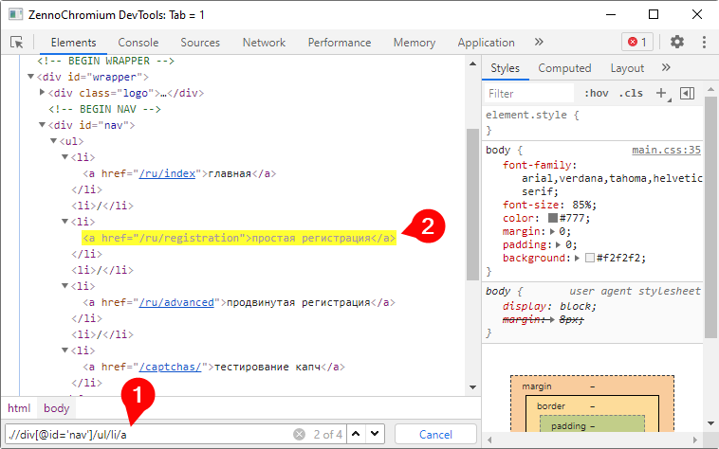Toggle the computed styles sidebar icon

pyautogui.click(x=688, y=93)
